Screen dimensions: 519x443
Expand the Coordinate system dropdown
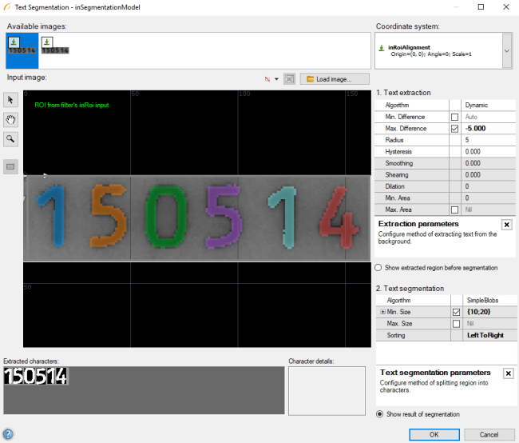click(x=507, y=51)
